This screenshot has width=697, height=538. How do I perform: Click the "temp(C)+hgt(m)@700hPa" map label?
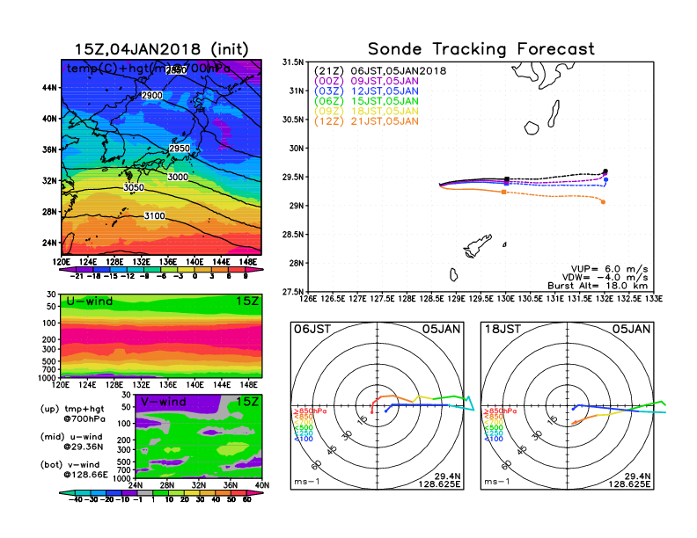tap(149, 69)
